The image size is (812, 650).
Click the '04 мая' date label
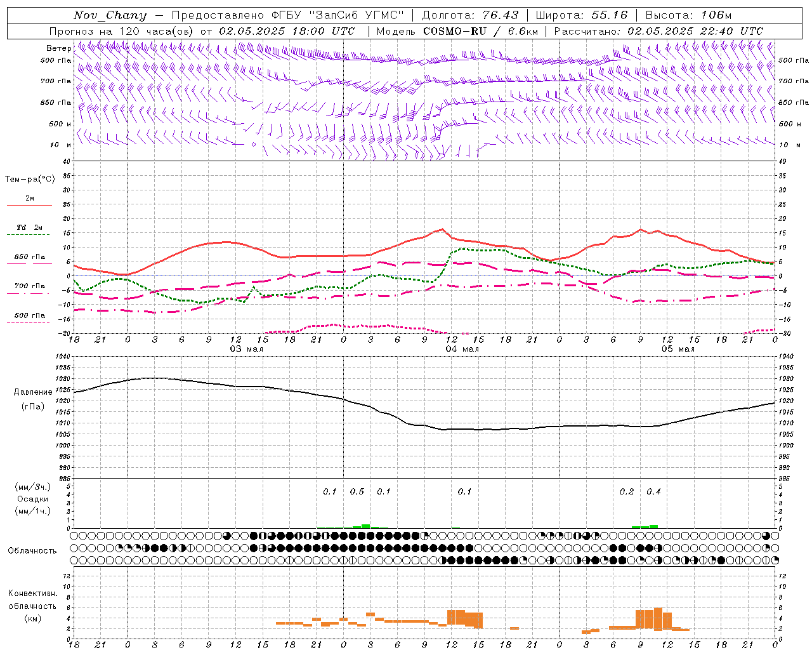pyautogui.click(x=462, y=349)
